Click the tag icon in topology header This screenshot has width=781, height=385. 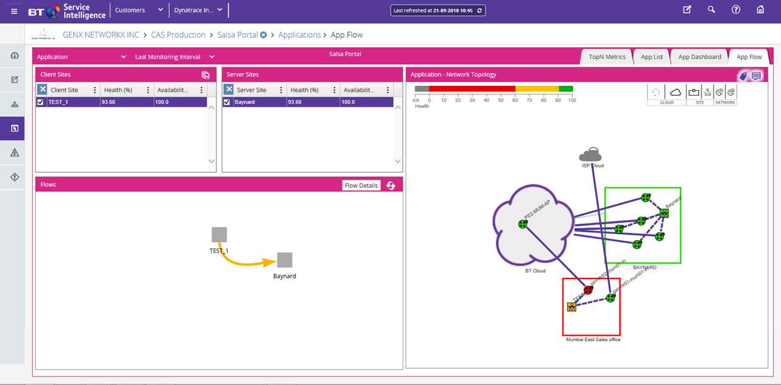point(743,76)
